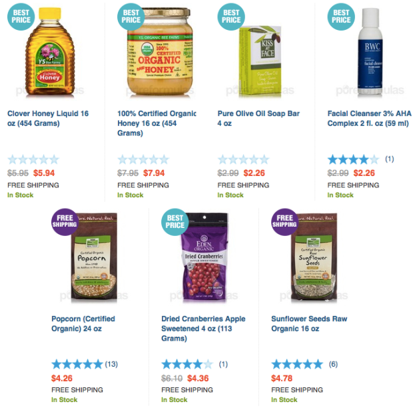Image resolution: width=413 pixels, height=410 pixels.
Task: Open Dried Cranberries Apple Sweetened product link
Action: pos(203,328)
